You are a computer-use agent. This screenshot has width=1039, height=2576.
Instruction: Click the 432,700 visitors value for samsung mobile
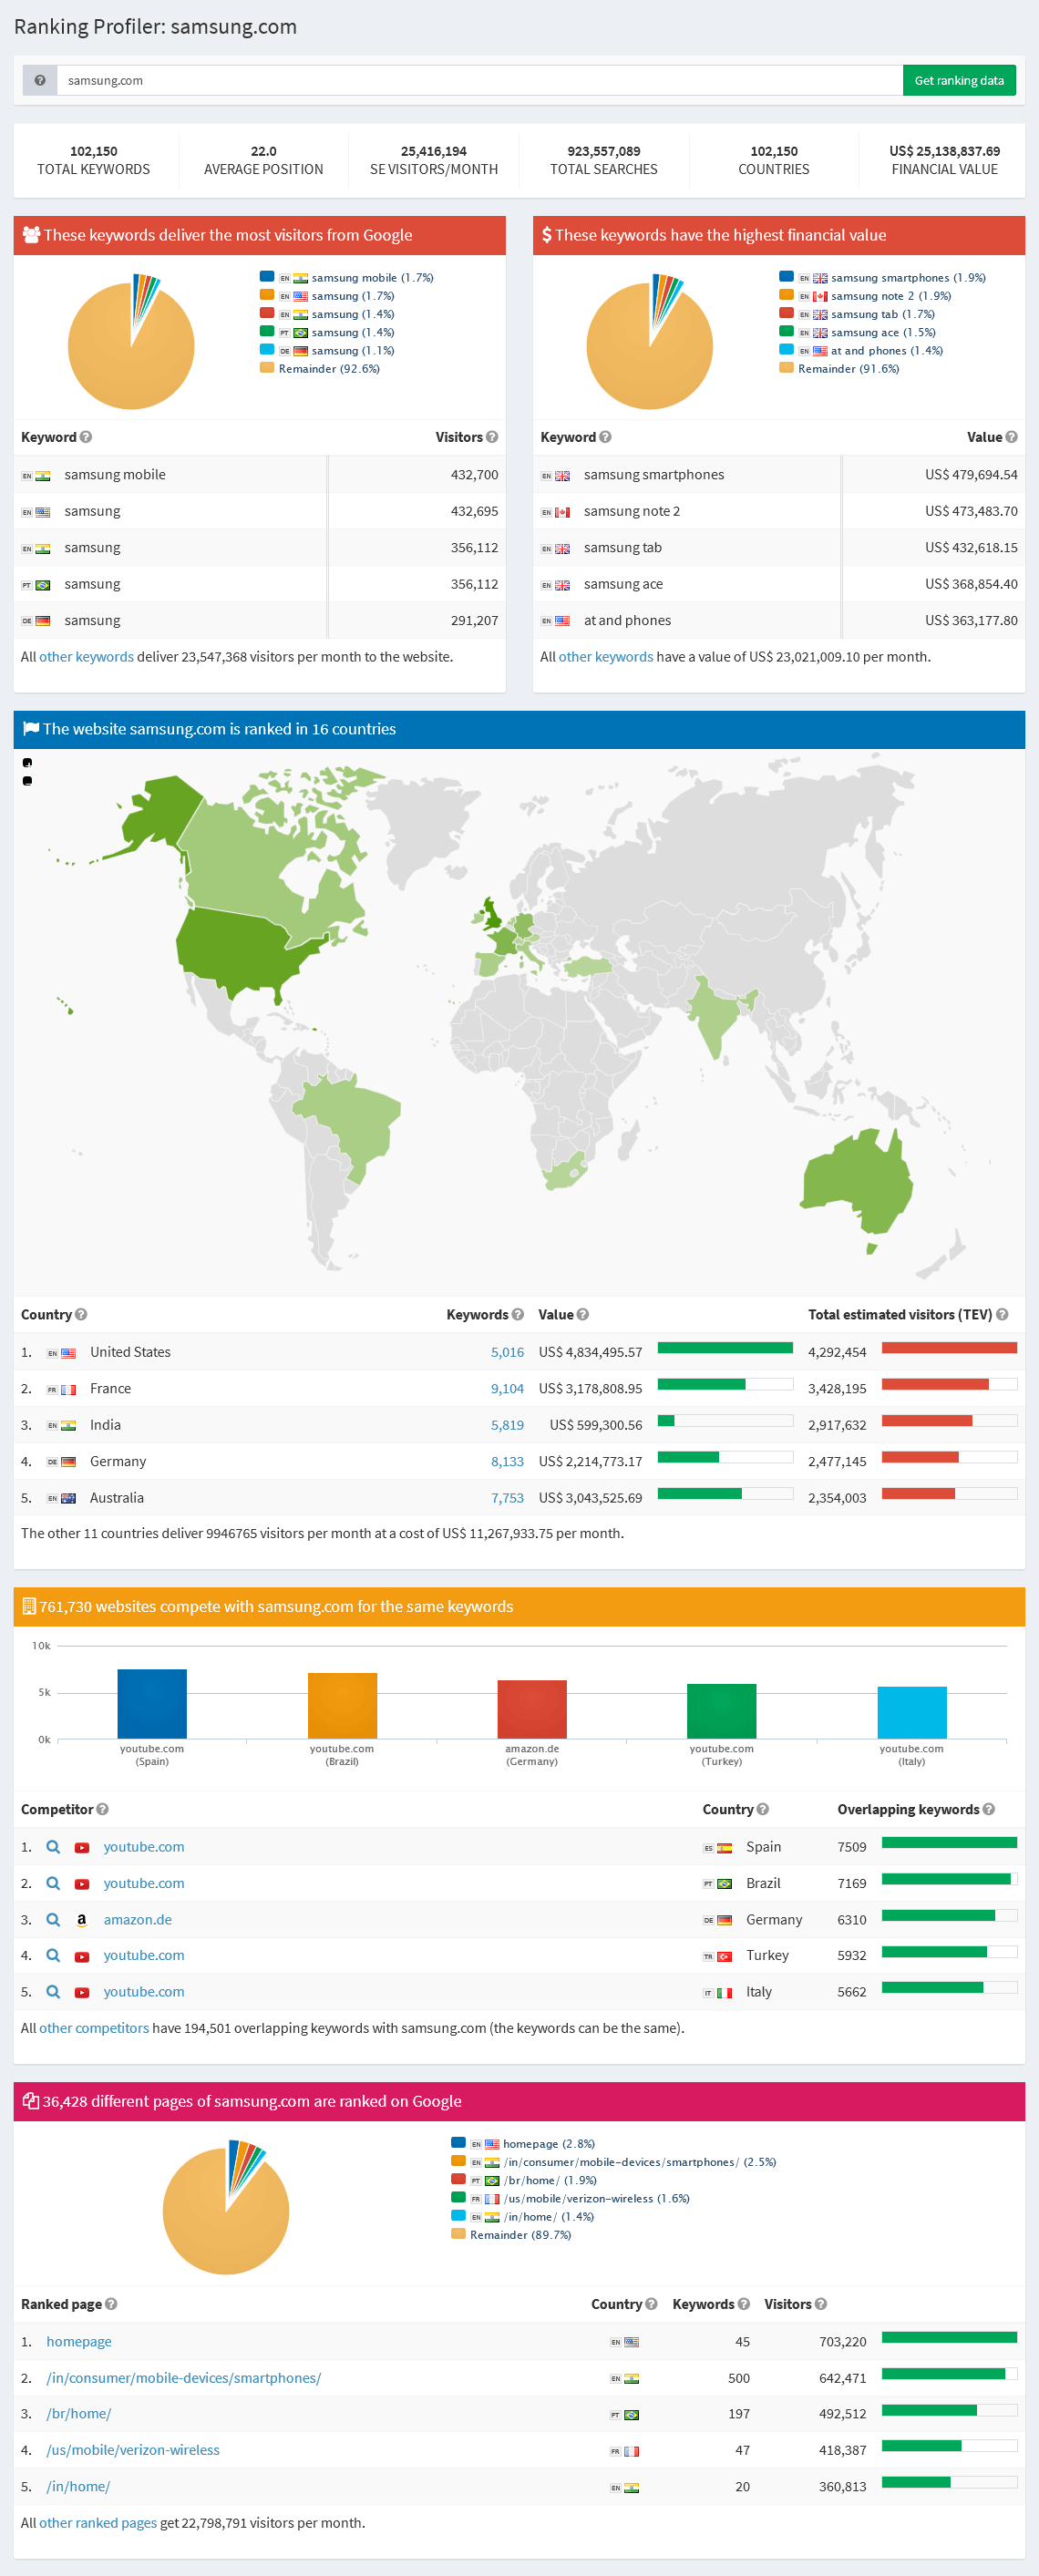[474, 475]
